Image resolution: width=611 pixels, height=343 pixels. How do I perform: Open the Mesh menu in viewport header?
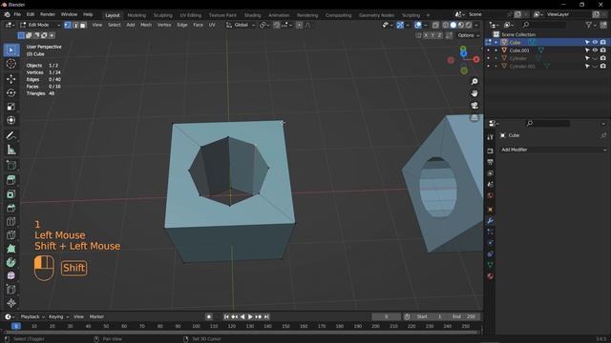pos(146,25)
